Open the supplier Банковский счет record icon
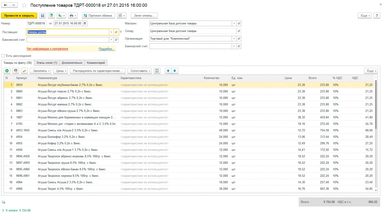 coord(116,40)
